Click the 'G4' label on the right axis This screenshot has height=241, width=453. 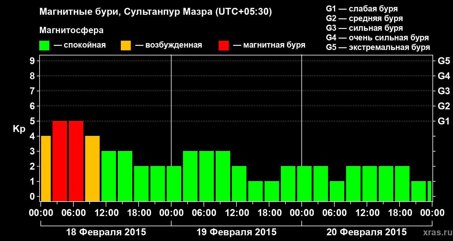pyautogui.click(x=444, y=76)
